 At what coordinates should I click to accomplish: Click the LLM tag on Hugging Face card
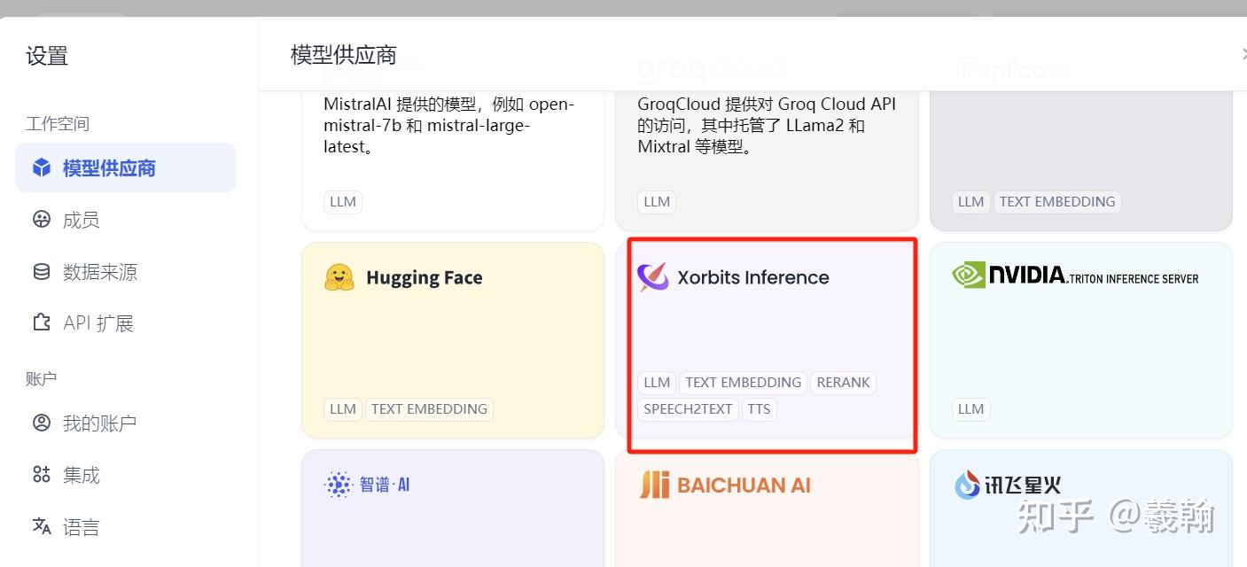pyautogui.click(x=342, y=408)
